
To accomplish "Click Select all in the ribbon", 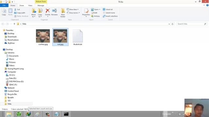I will coord(108,9).
